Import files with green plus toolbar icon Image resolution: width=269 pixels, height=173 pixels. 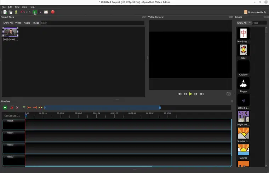click(x=35, y=12)
